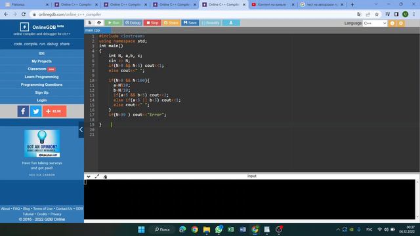Clear the console using the third console icon
This screenshot has width=420, height=236.
point(105,176)
